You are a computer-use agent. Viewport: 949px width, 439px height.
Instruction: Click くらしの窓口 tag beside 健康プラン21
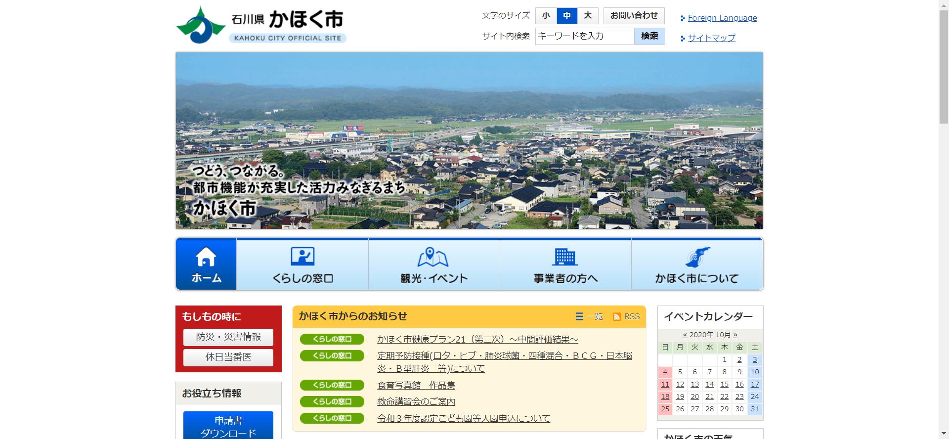(332, 339)
